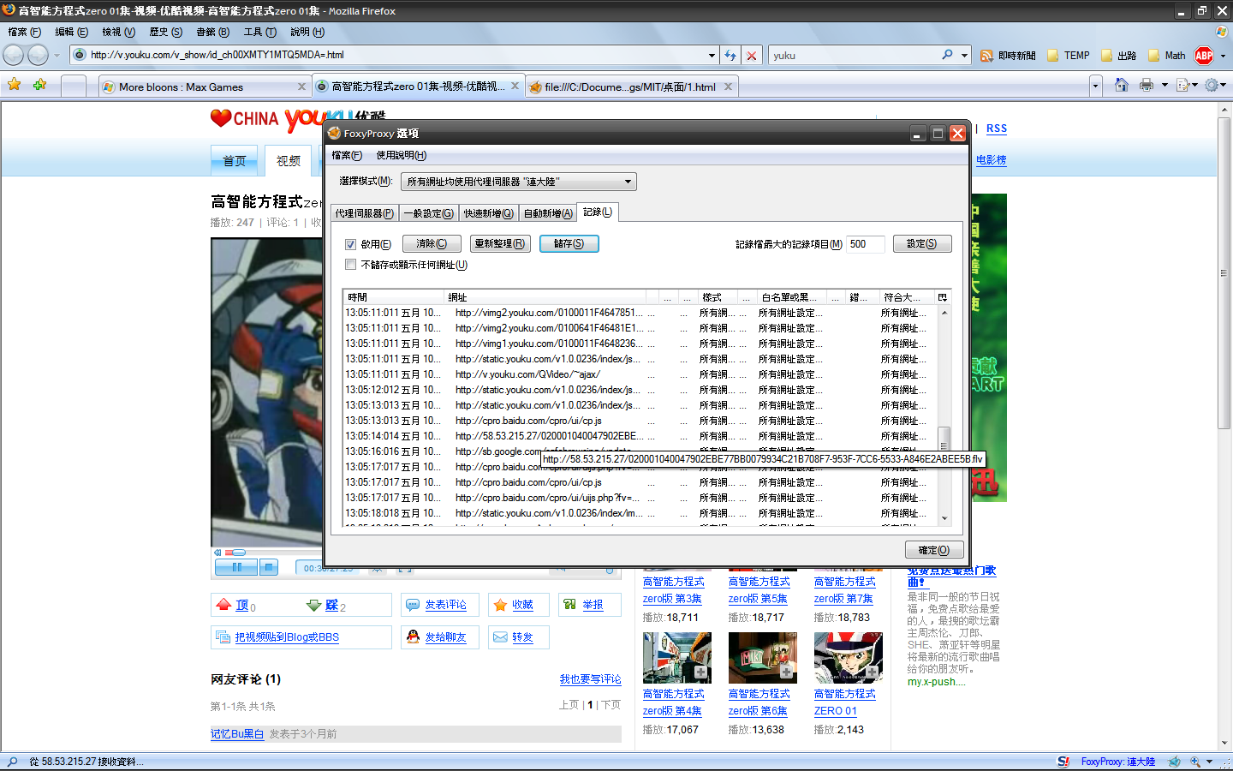Click the bookmark star icon on toolbar
Image resolution: width=1233 pixels, height=771 pixels.
[x=15, y=85]
